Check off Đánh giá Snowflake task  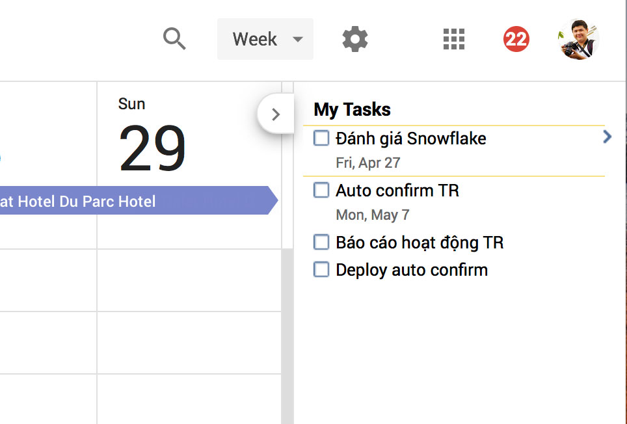(x=321, y=139)
